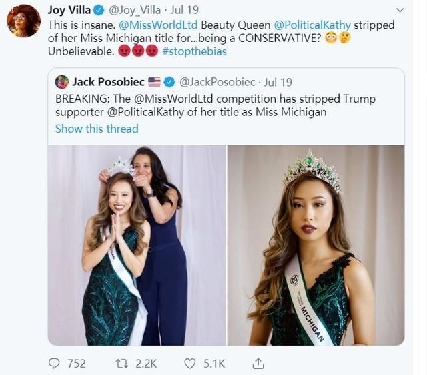Click the Joy Villa display name
The height and width of the screenshot is (375, 427).
[69, 10]
